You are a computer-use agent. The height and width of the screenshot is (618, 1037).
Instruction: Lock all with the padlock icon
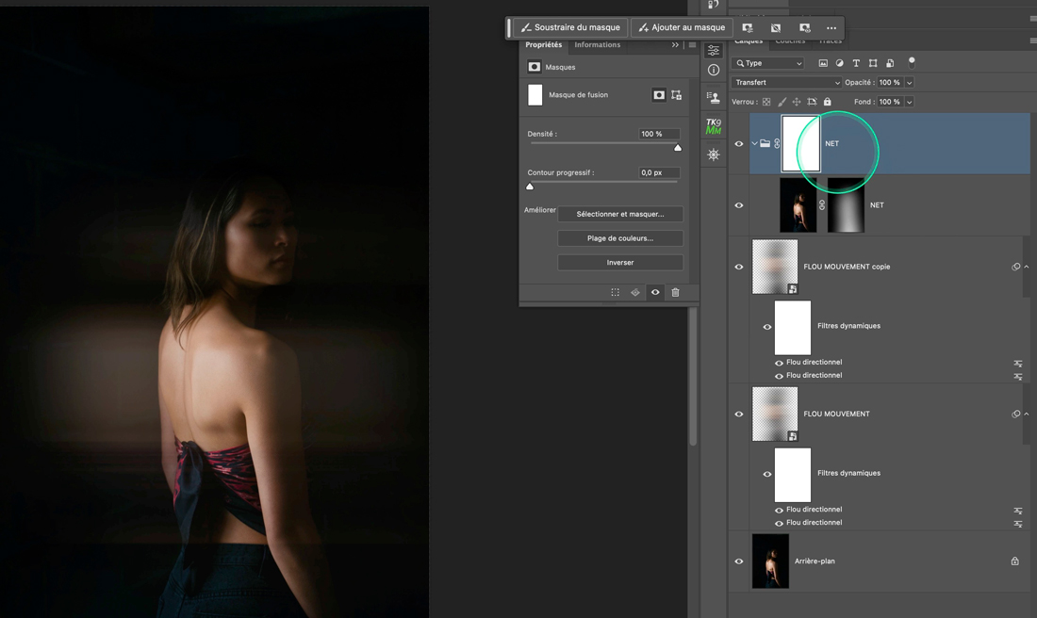pos(828,102)
